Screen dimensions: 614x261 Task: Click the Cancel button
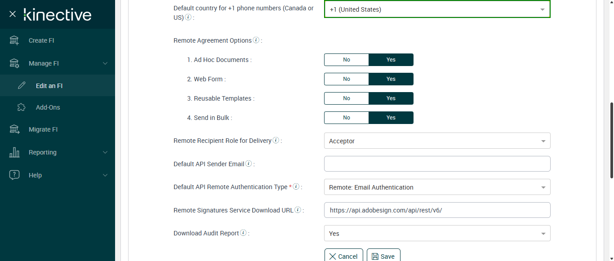tap(344, 256)
